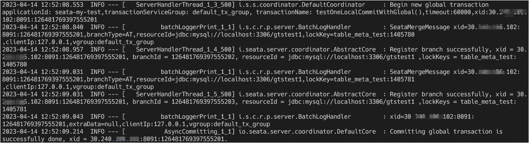Click the 12:52:09.043 timestamp
The height and width of the screenshot is (143, 529).
pos(61,117)
